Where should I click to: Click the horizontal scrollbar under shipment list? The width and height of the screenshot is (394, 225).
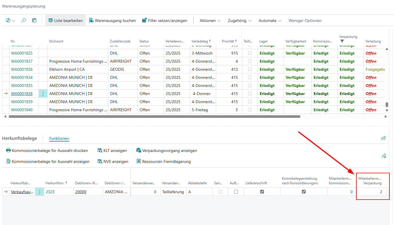click(154, 117)
